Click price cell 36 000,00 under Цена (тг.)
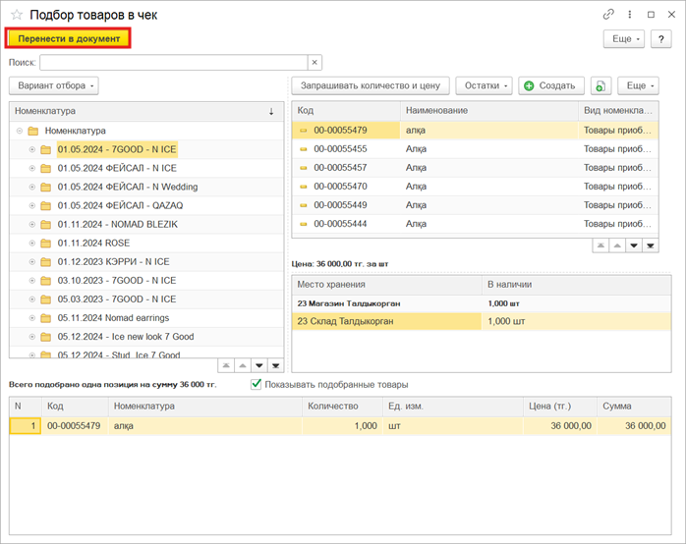 [x=560, y=426]
